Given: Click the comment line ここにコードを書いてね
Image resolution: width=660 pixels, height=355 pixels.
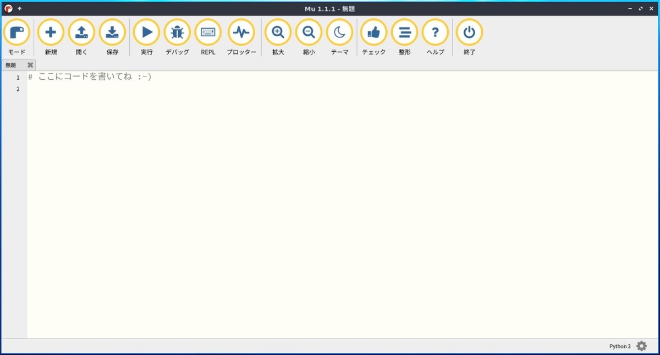Looking at the screenshot, I should click(x=90, y=77).
